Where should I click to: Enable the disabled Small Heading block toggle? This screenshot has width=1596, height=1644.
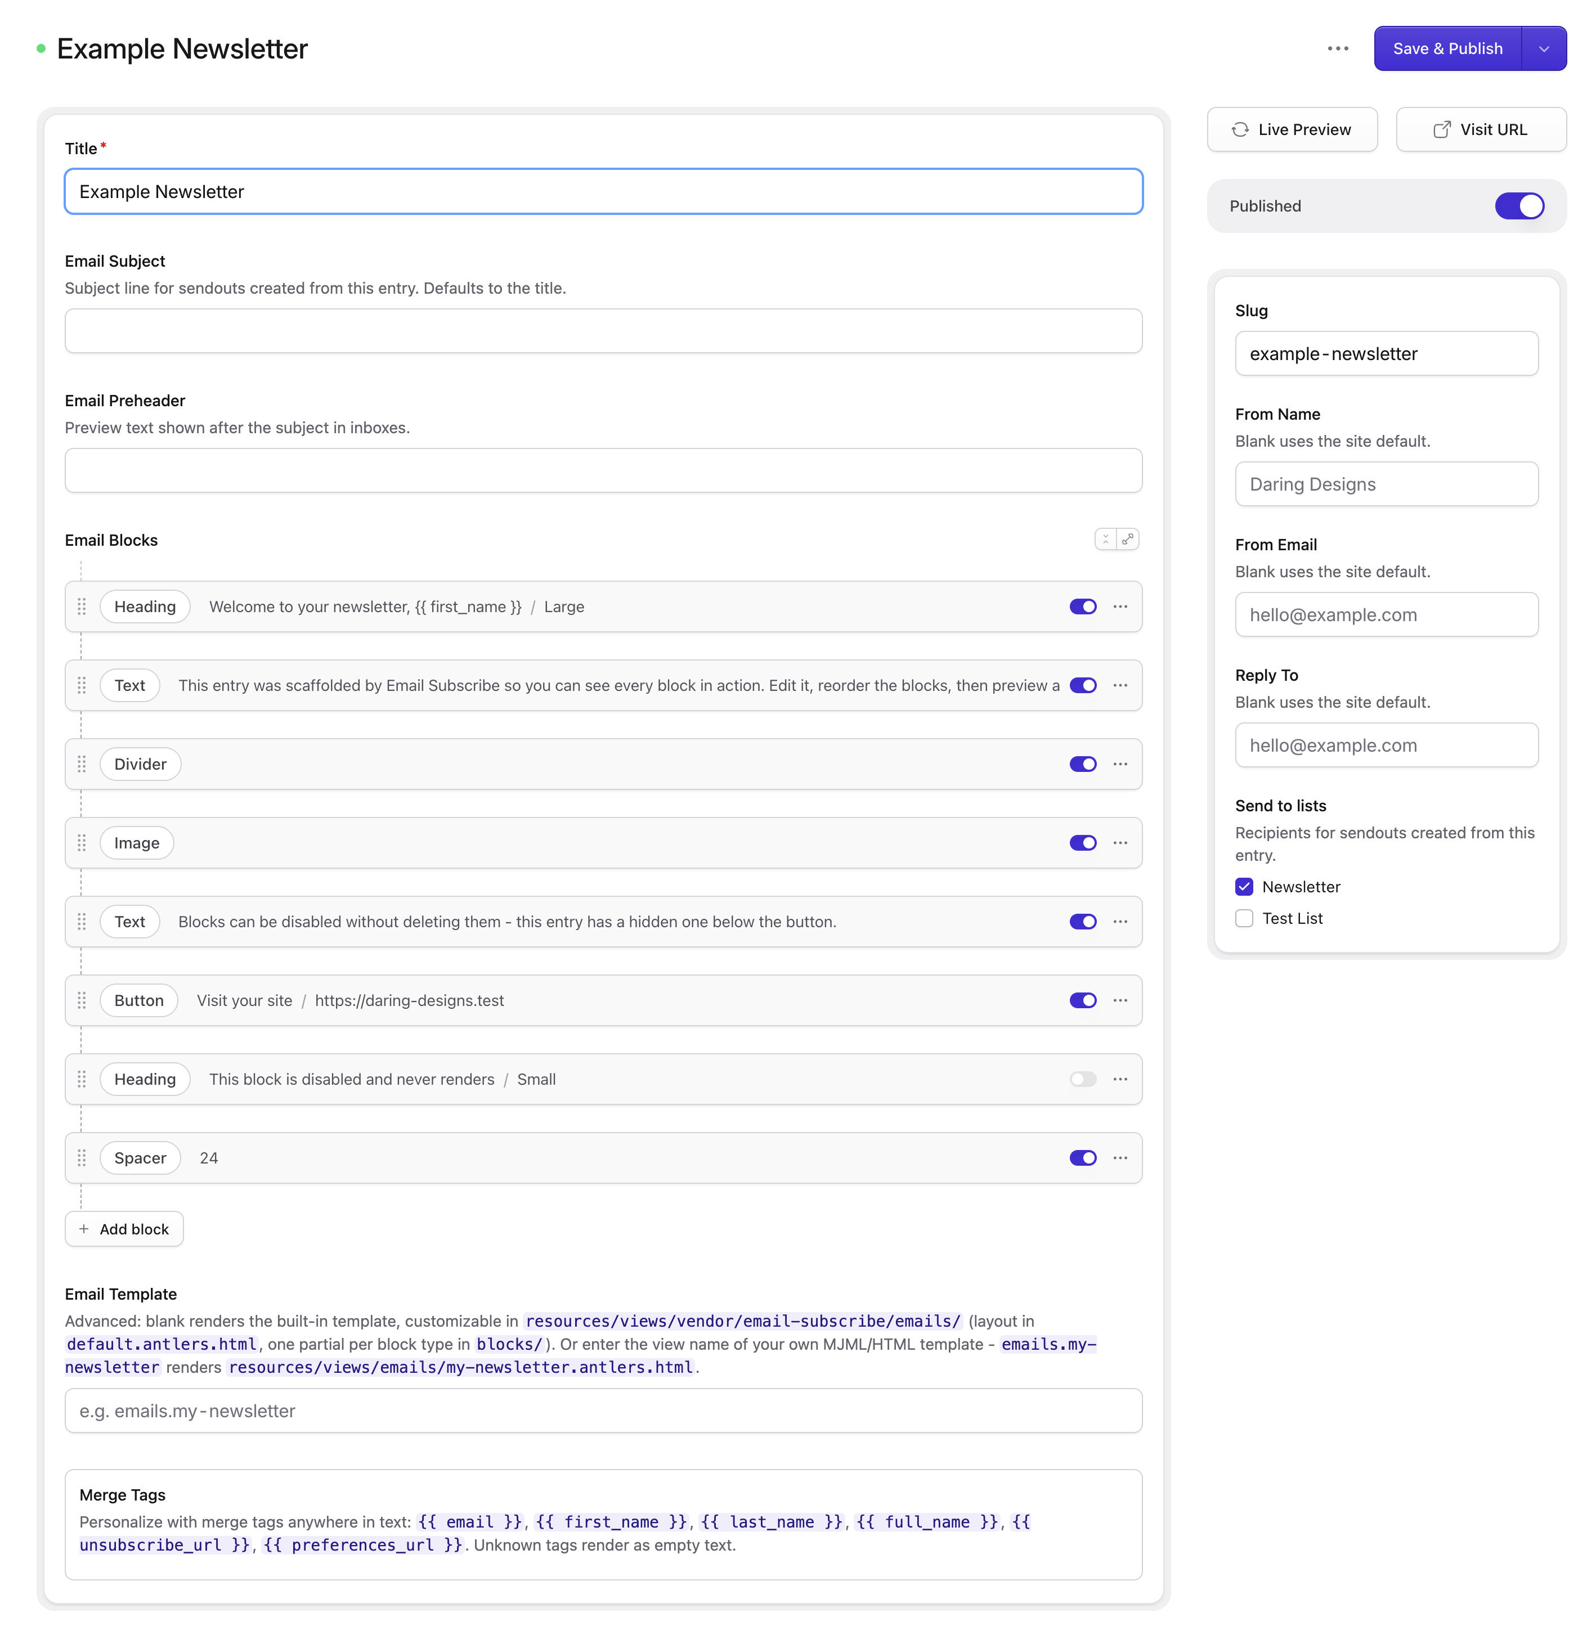coord(1082,1080)
